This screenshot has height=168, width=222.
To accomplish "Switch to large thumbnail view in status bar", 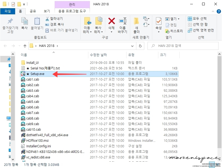I will pos(217,164).
